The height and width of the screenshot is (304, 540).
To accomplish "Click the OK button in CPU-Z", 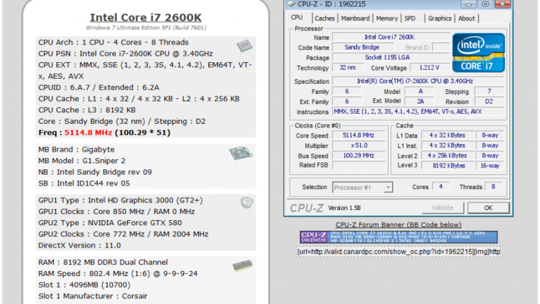I will click(x=488, y=208).
